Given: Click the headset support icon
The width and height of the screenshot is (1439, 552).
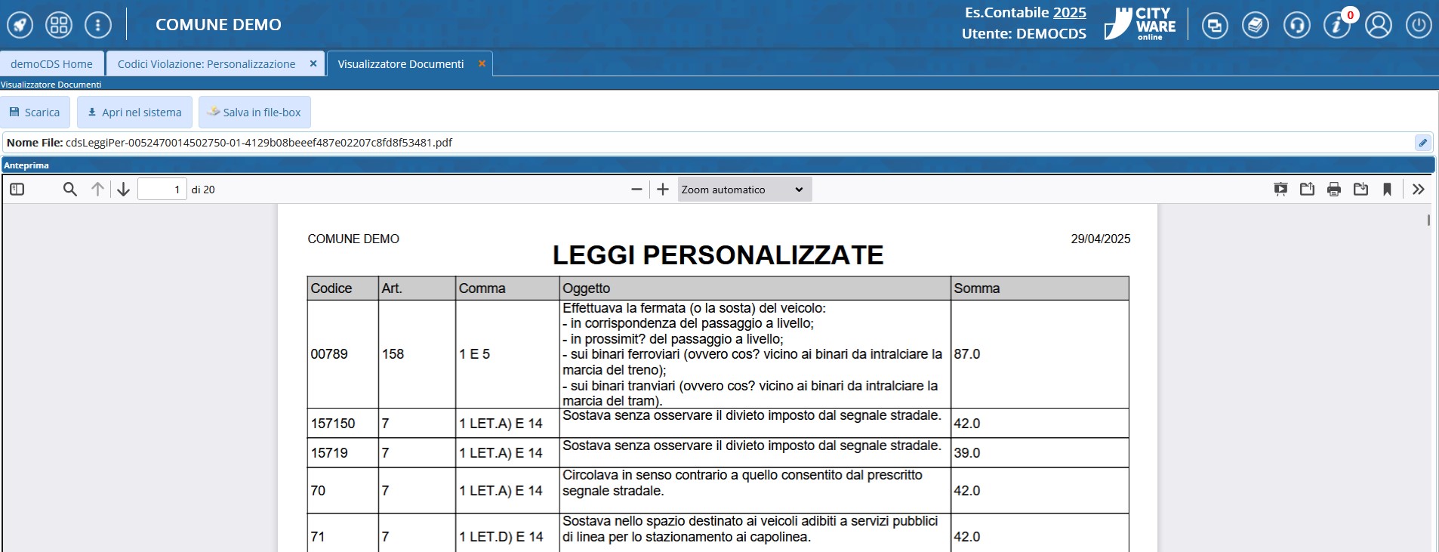Looking at the screenshot, I should [1296, 26].
